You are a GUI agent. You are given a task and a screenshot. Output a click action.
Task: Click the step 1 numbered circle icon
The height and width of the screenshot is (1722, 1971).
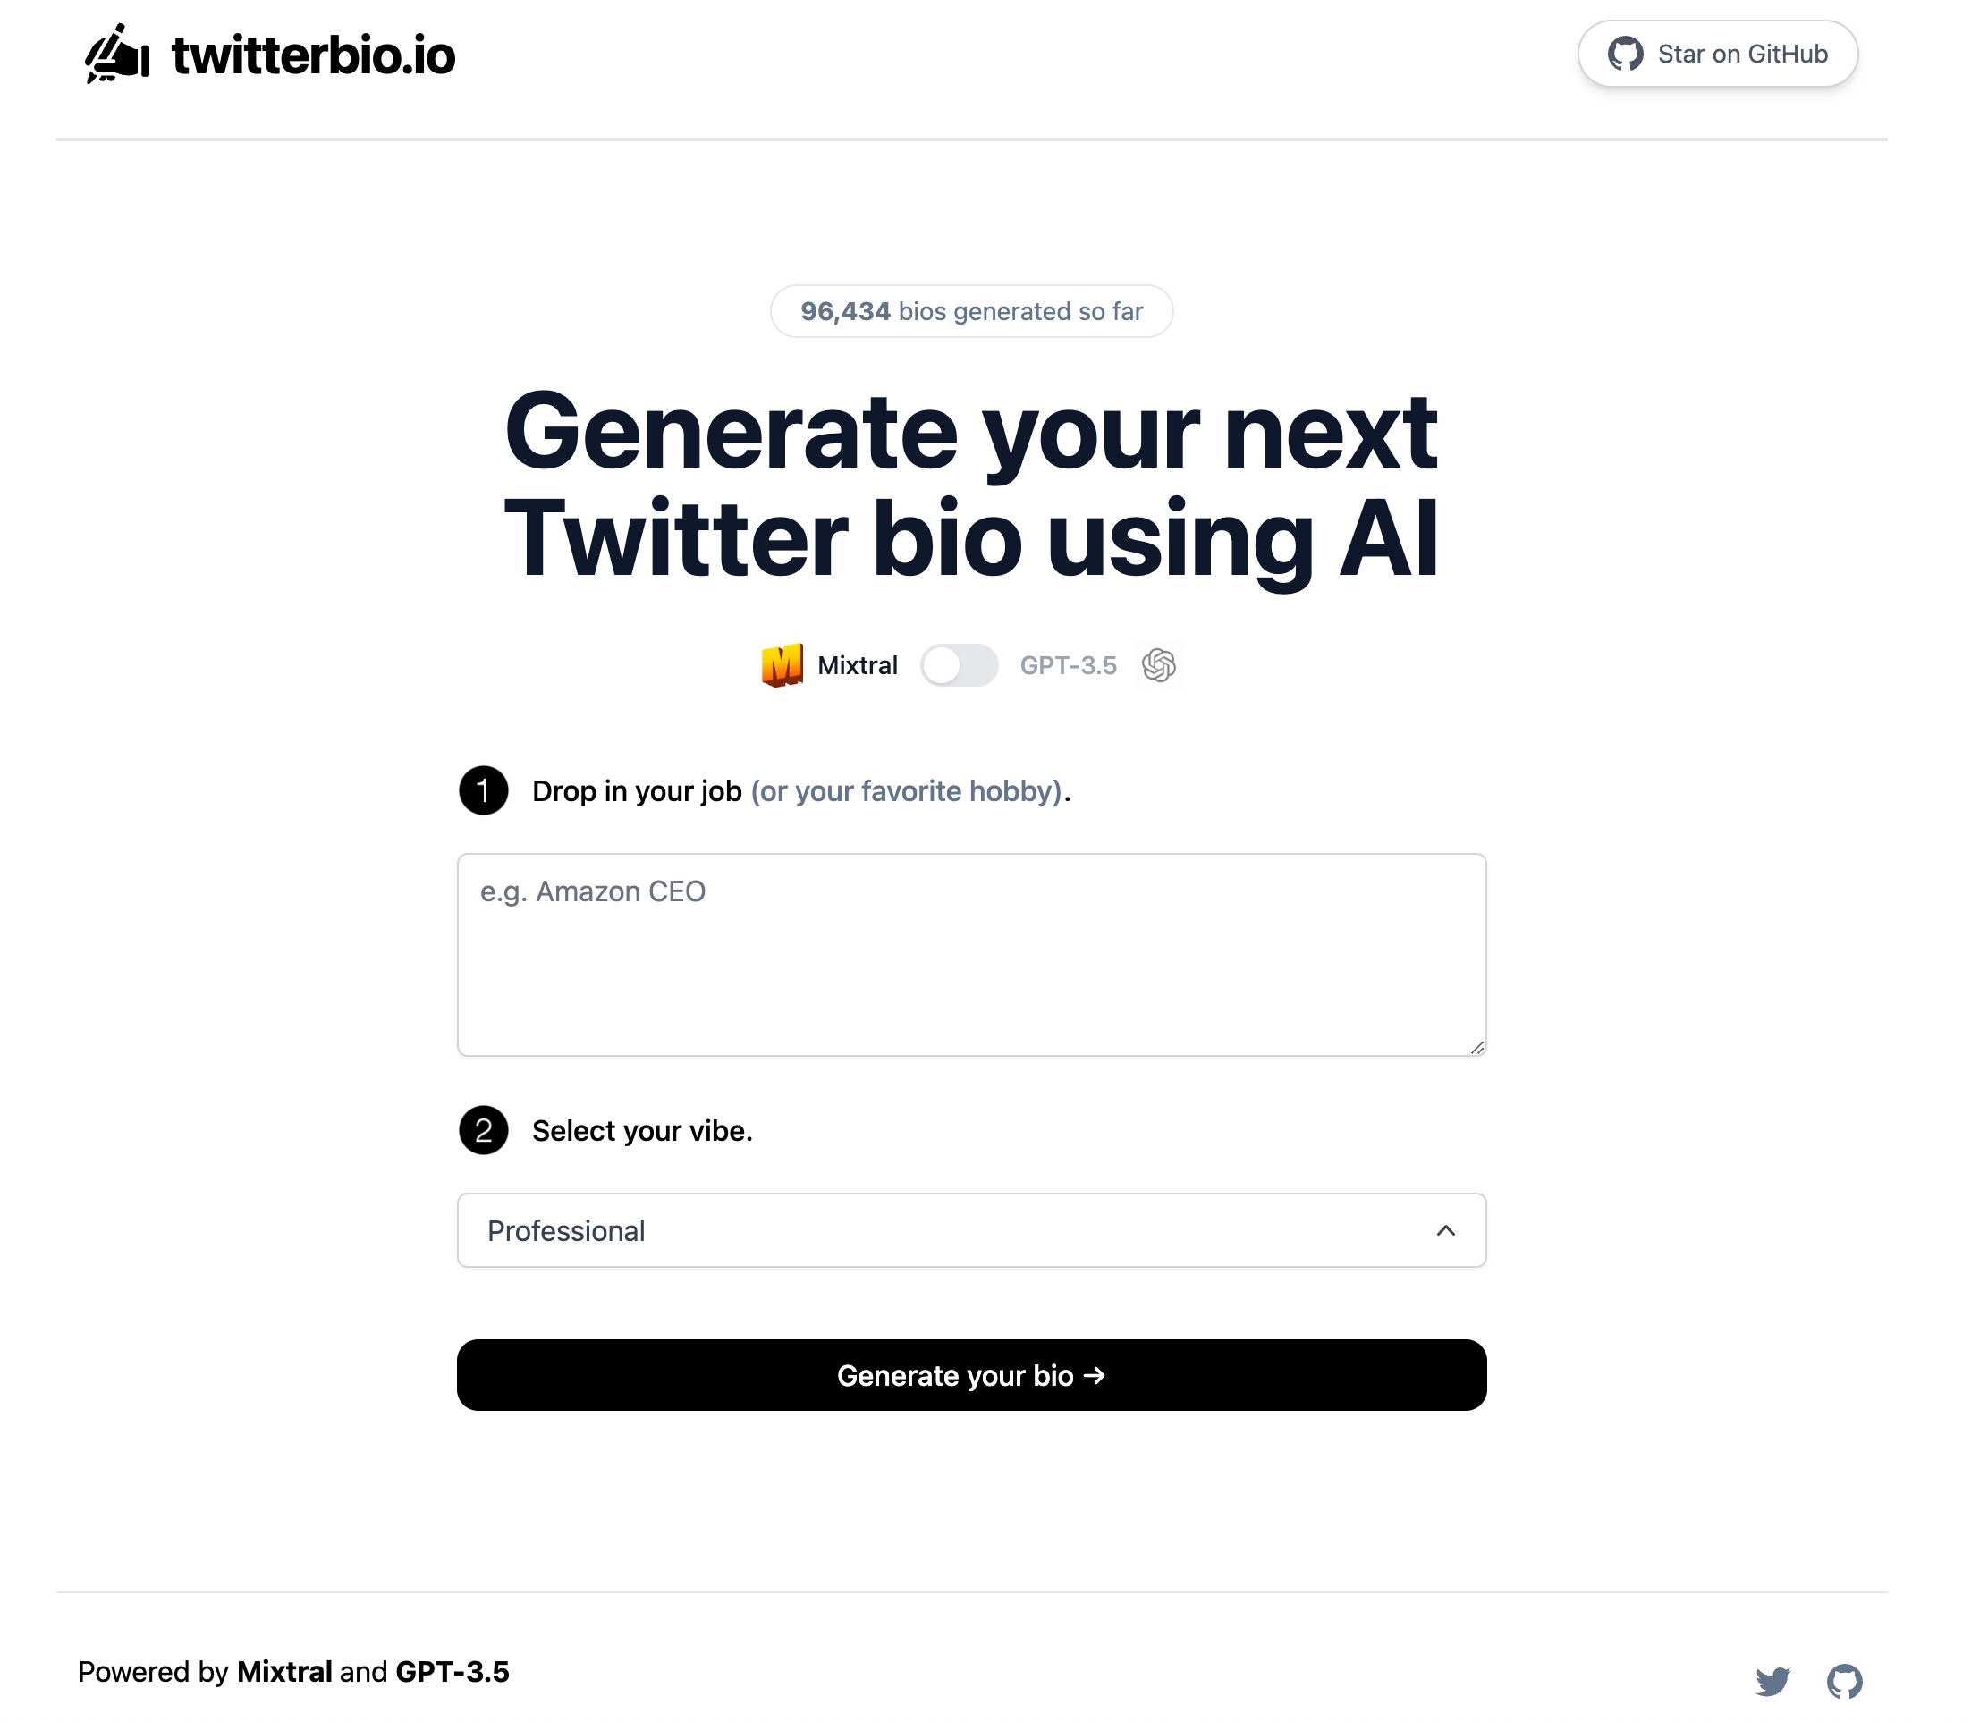[485, 791]
